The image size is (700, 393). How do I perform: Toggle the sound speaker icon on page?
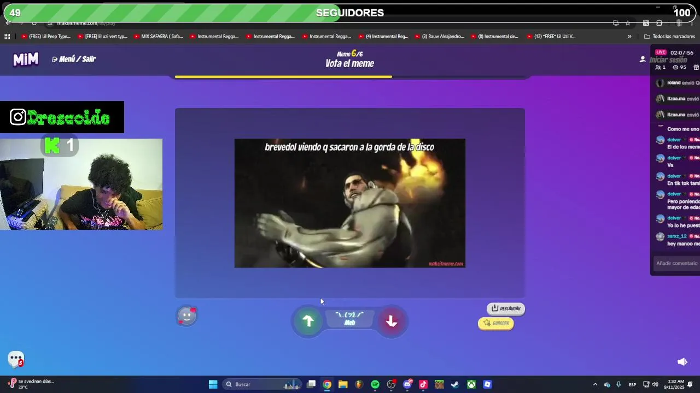tap(682, 361)
